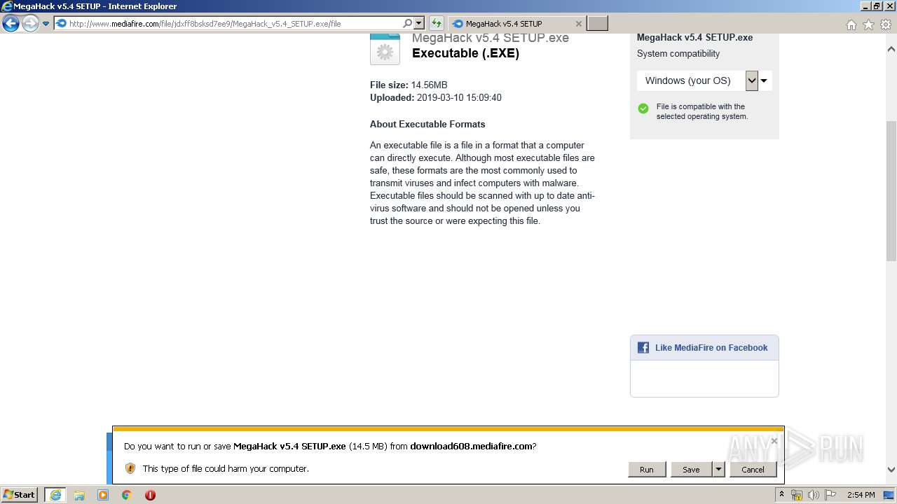
Task: Click the Refresh page icon
Action: [436, 24]
